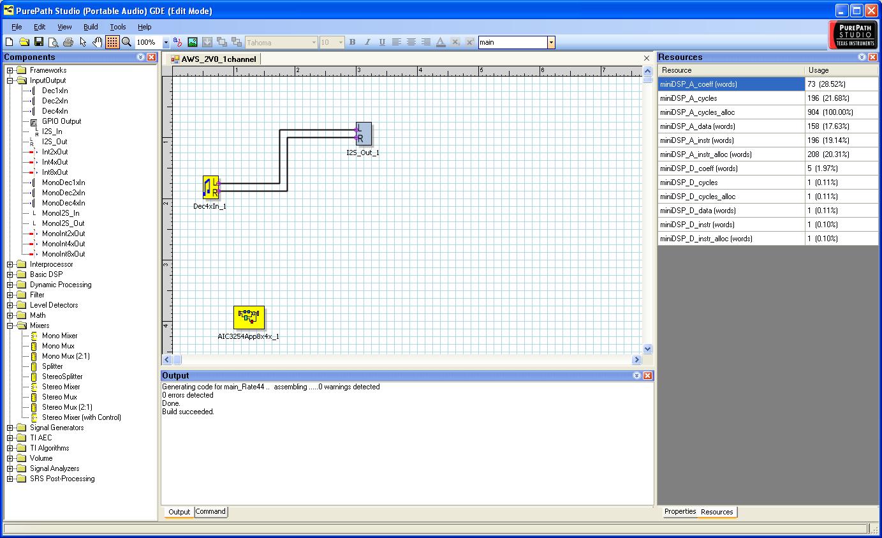Viewport: 882px width, 538px height.
Task: Expand the Signal Generators folder
Action: (10, 428)
